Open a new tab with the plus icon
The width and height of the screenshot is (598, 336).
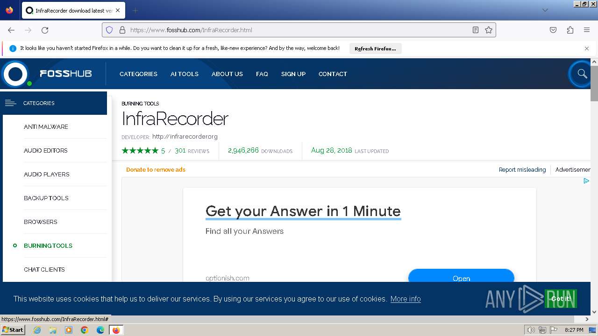coord(135,10)
